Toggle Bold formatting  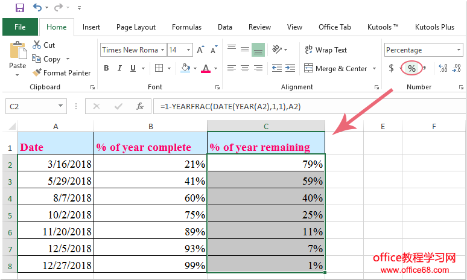pyautogui.click(x=106, y=68)
